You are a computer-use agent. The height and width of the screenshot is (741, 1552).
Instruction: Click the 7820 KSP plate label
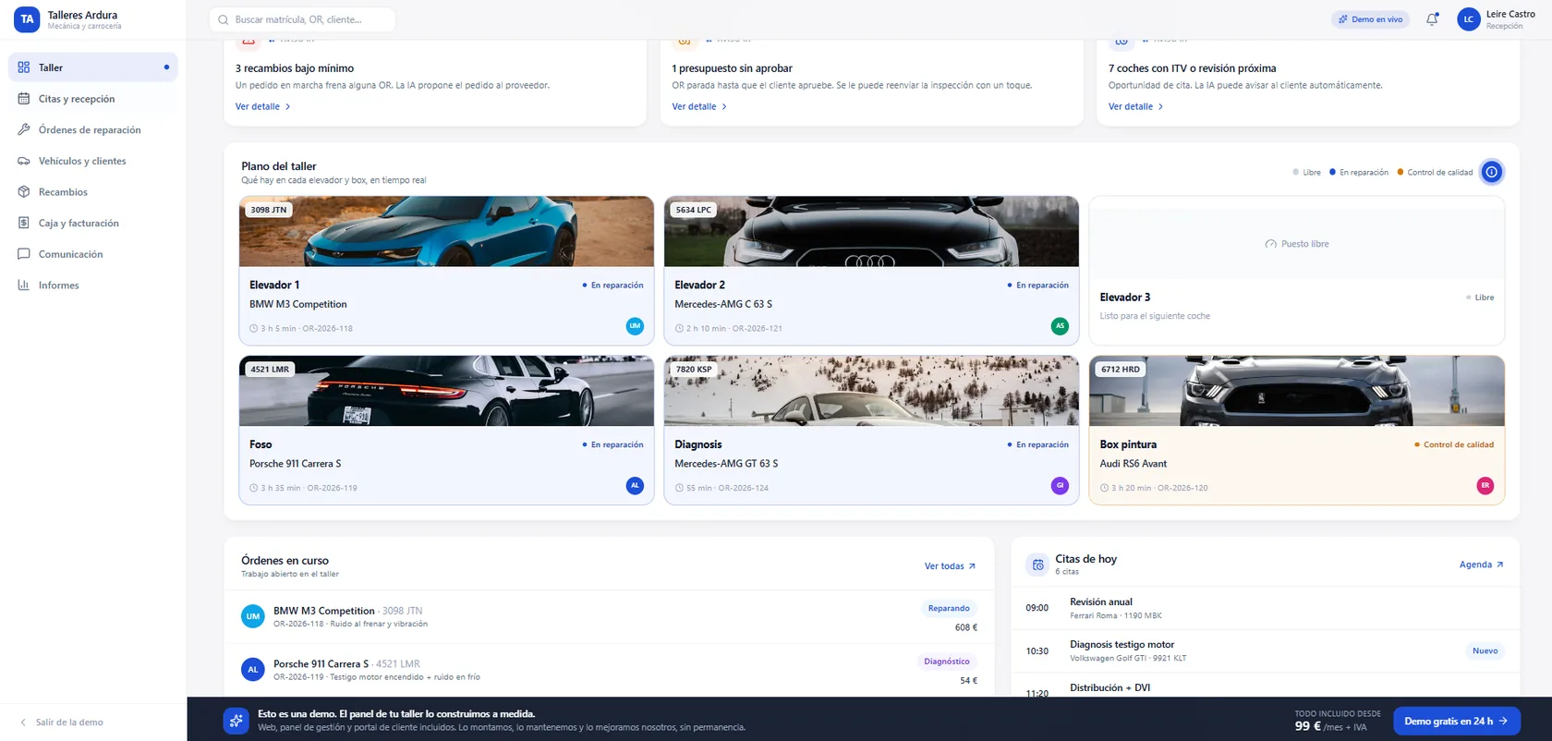point(694,369)
